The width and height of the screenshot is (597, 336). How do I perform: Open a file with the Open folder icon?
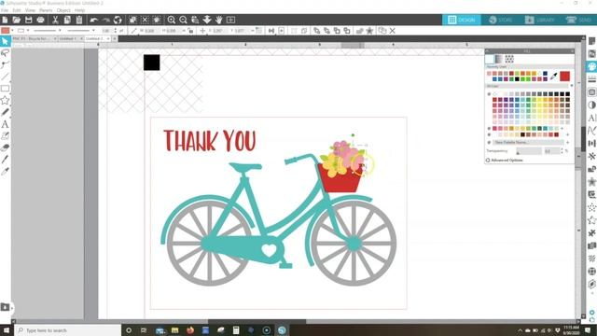coord(17,20)
